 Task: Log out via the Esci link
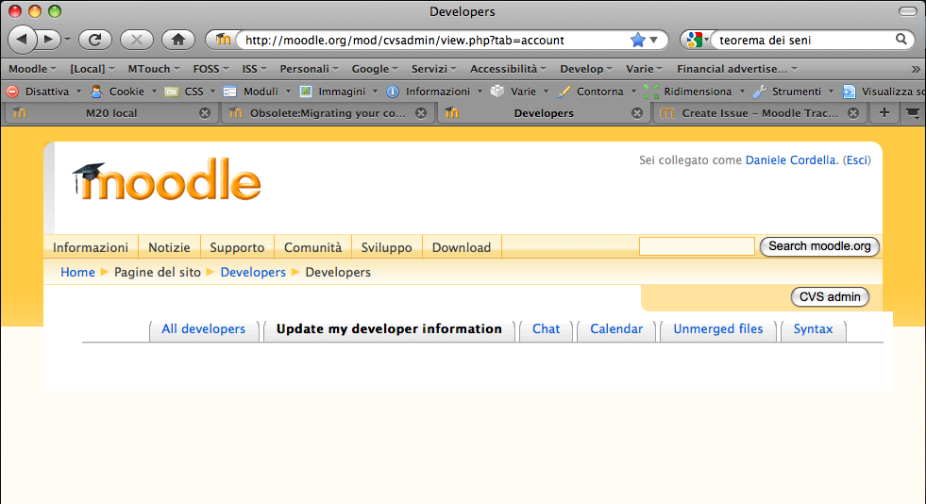pyautogui.click(x=857, y=160)
